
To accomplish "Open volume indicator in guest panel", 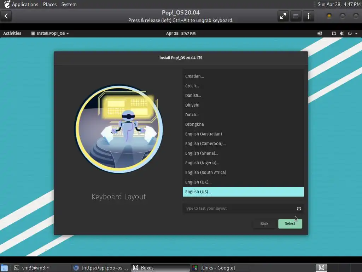I will (342, 33).
